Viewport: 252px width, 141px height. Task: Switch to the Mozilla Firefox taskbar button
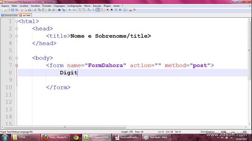(x=56, y=137)
